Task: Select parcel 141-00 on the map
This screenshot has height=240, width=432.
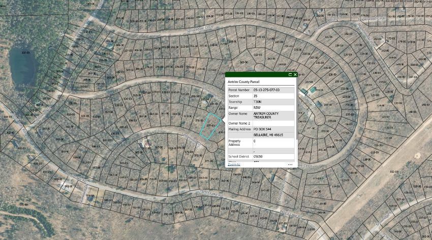Action: click(x=426, y=105)
